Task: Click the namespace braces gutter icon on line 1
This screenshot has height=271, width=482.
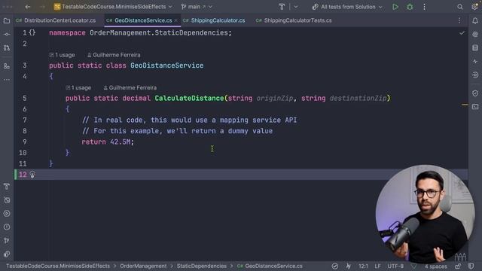Action: point(32,32)
